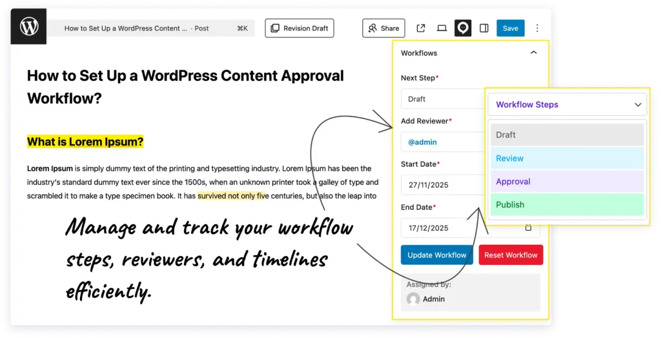Expand the Workflow Steps dropdown
The height and width of the screenshot is (338, 661).
point(568,105)
